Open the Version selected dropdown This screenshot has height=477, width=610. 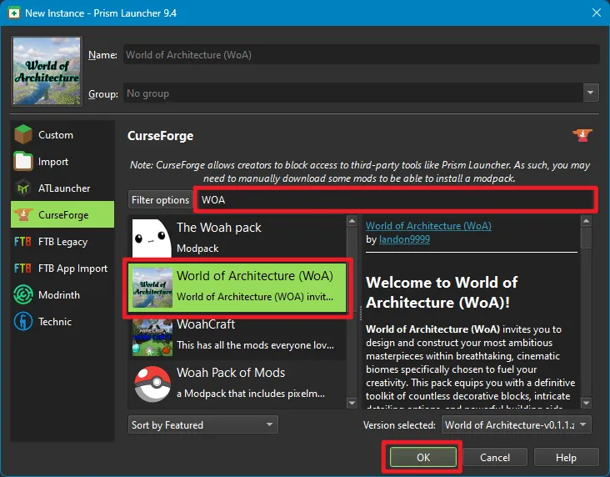pyautogui.click(x=516, y=424)
